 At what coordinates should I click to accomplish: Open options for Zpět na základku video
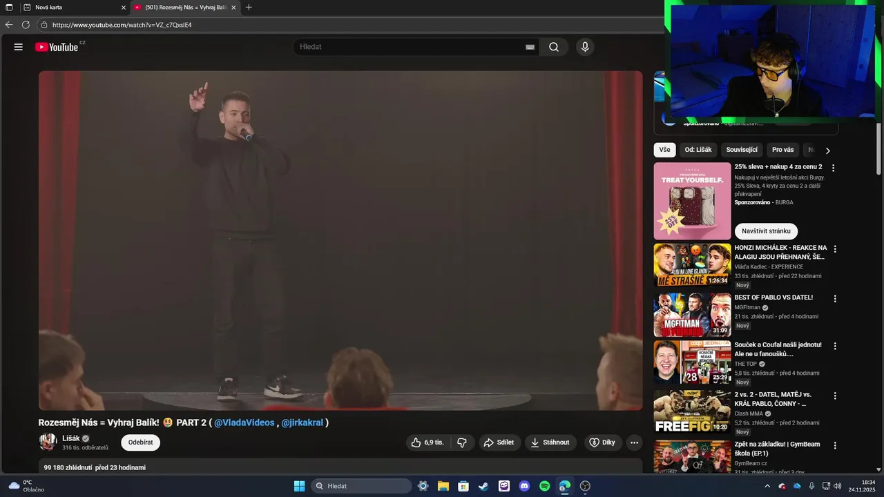coord(835,446)
